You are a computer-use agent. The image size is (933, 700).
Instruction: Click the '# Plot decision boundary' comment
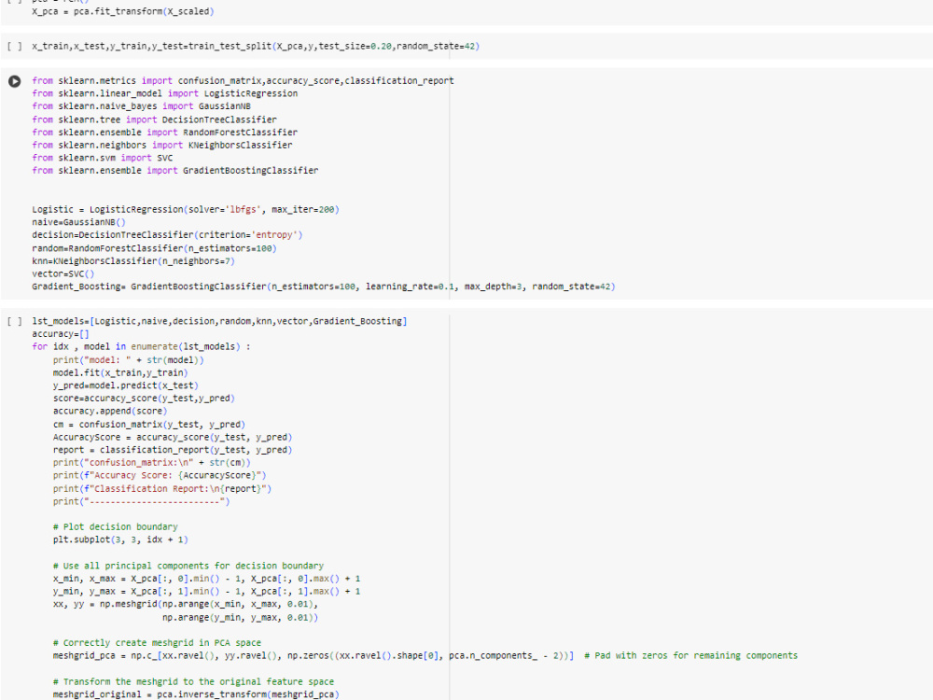coord(116,526)
